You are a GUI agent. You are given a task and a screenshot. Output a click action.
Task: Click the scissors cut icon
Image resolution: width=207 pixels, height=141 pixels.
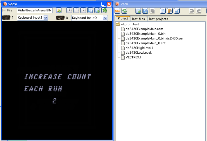177,11
